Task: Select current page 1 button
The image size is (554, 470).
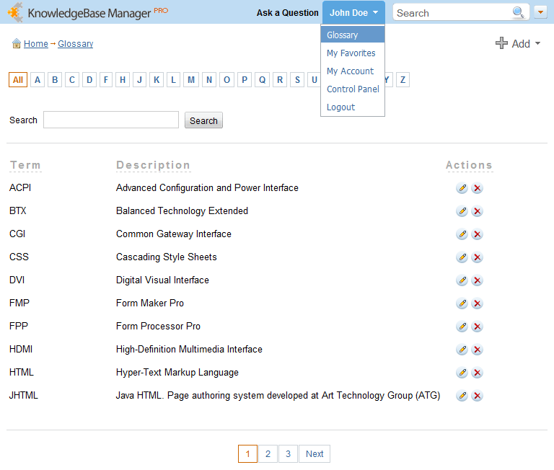Action: (x=247, y=453)
